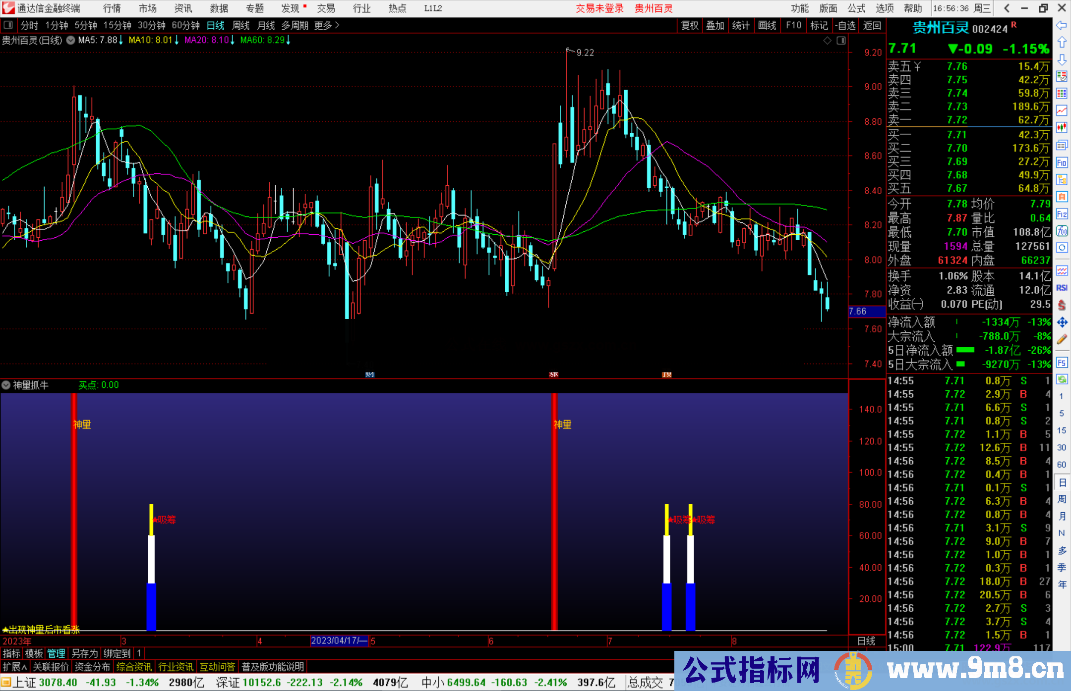Toggle 叠加 overlay mode
This screenshot has height=691, width=1071.
click(x=715, y=26)
